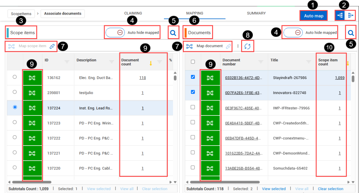Viewport: 359px width, 193px height.
Task: Open filter menu on the Title column
Action: (309, 61)
